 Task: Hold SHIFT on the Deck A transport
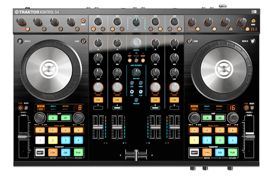click(x=40, y=153)
